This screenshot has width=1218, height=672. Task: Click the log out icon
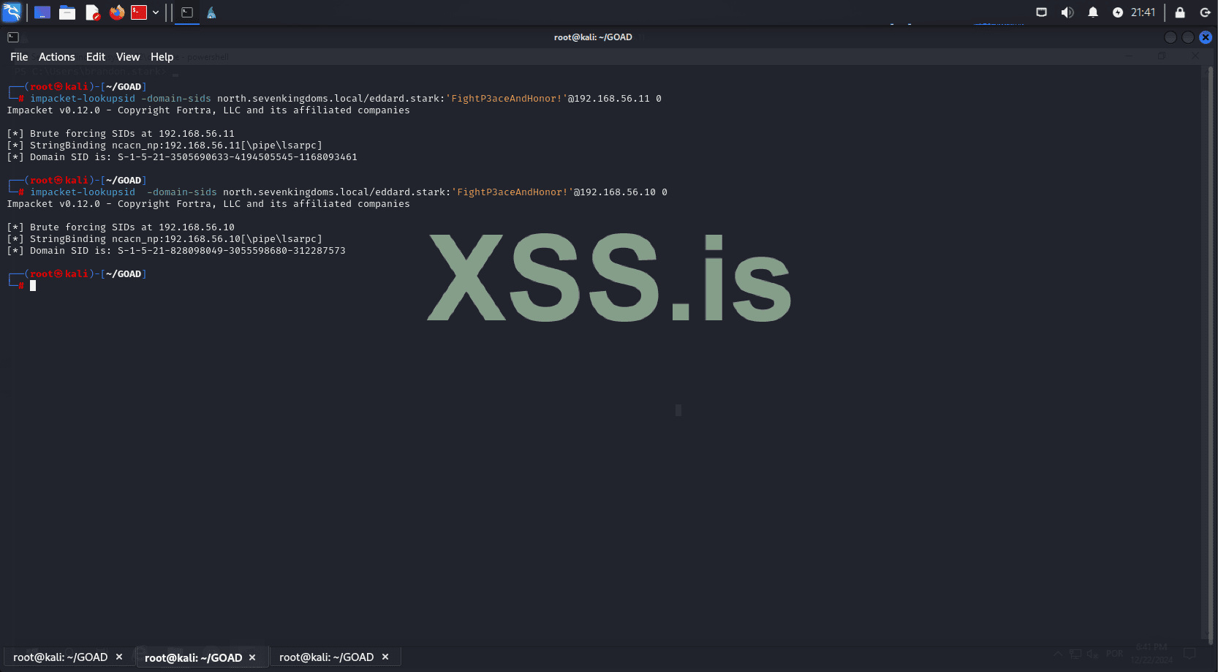coord(1206,12)
